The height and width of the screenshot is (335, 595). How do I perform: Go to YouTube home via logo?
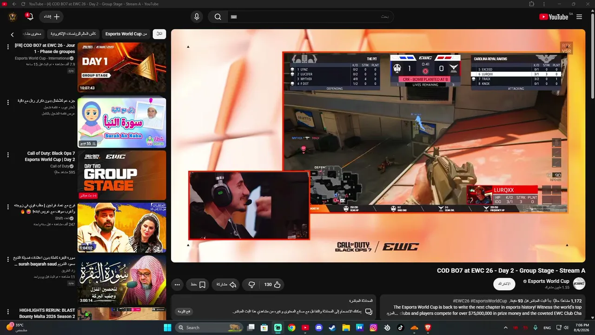coord(554,17)
